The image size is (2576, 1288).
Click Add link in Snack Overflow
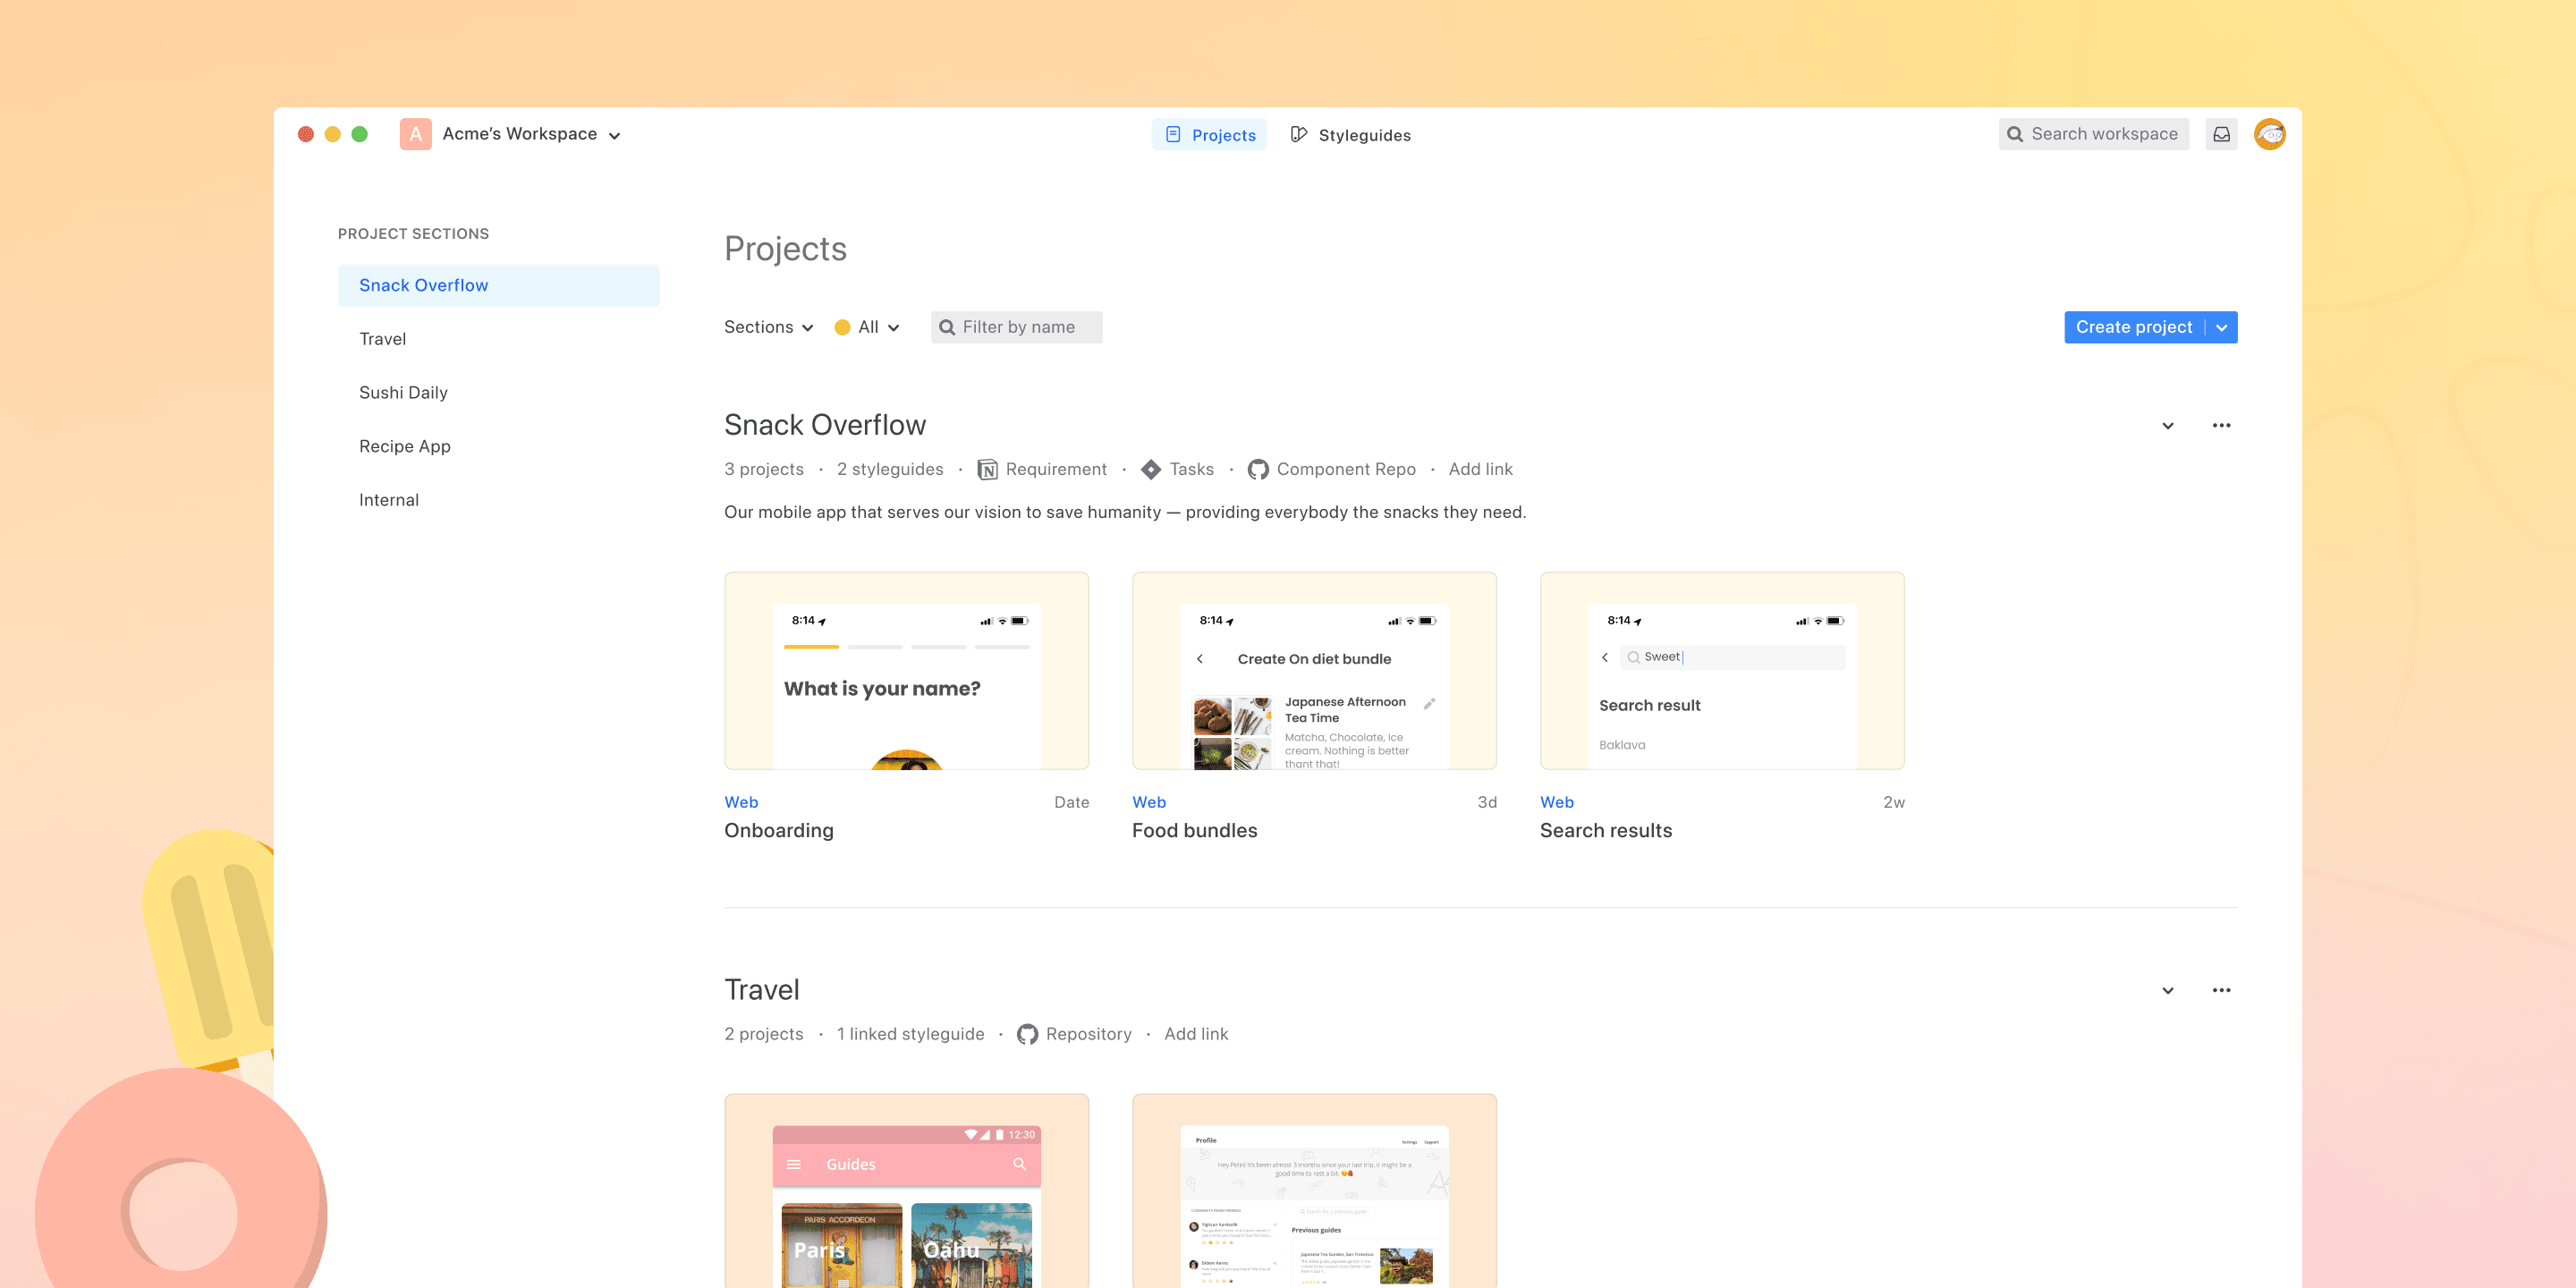click(x=1480, y=469)
